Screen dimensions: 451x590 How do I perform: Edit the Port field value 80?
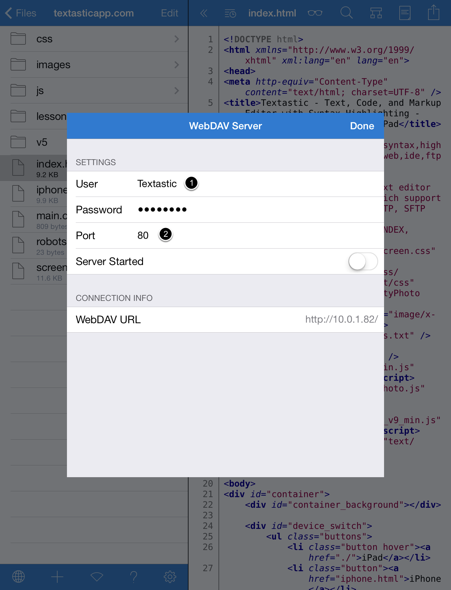225,236
